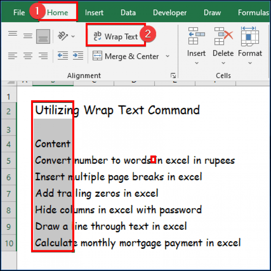Select cell 'Calculate monthly mortgage payment'
This screenshot has width=271, height=271.
click(53, 243)
